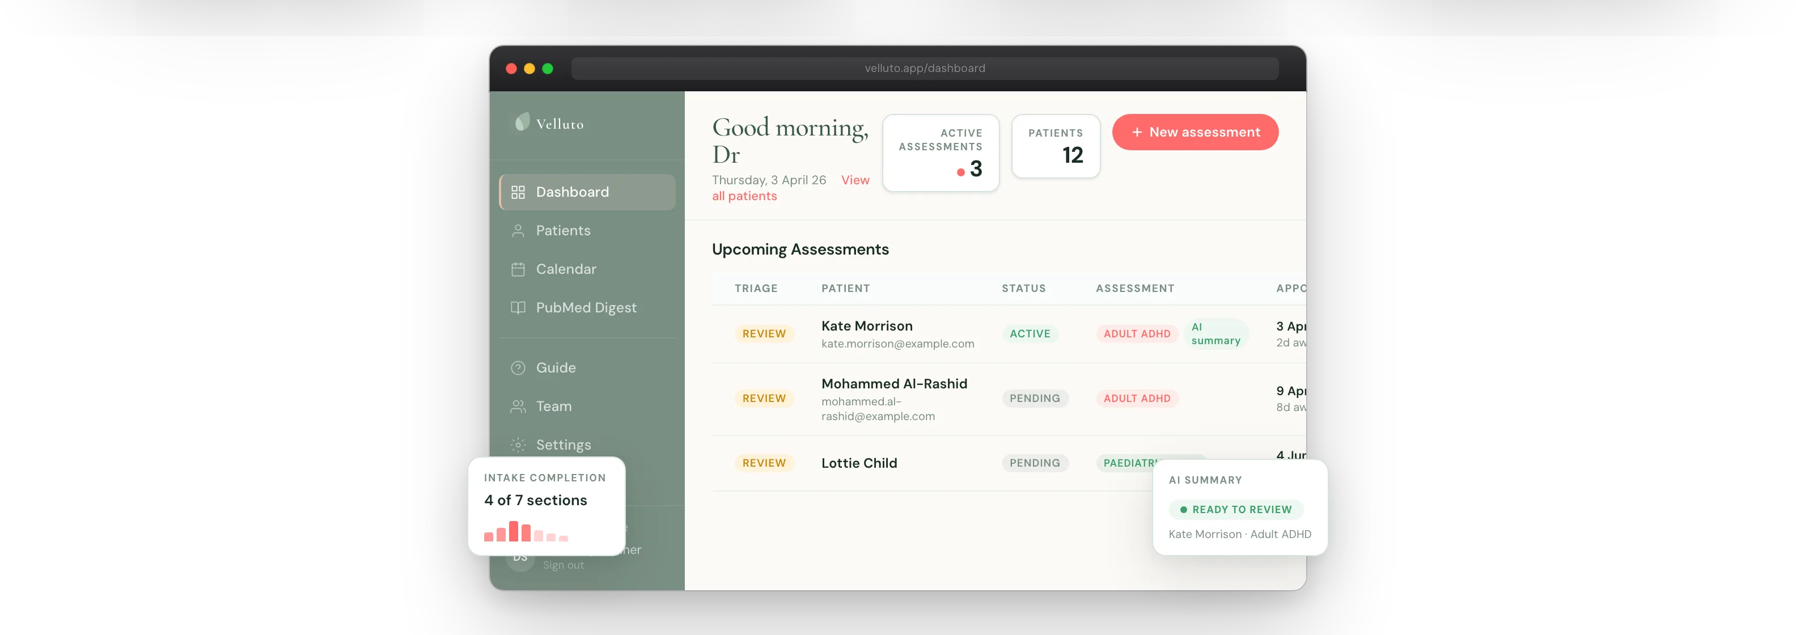Open Settings from the sidebar
Viewport: 1796px width, 635px height.
pyautogui.click(x=588, y=444)
